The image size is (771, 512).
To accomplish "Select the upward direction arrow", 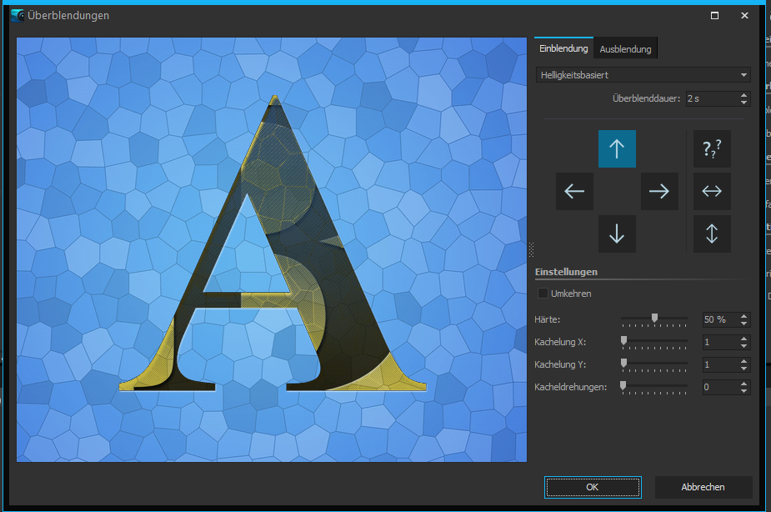I will pyautogui.click(x=617, y=149).
